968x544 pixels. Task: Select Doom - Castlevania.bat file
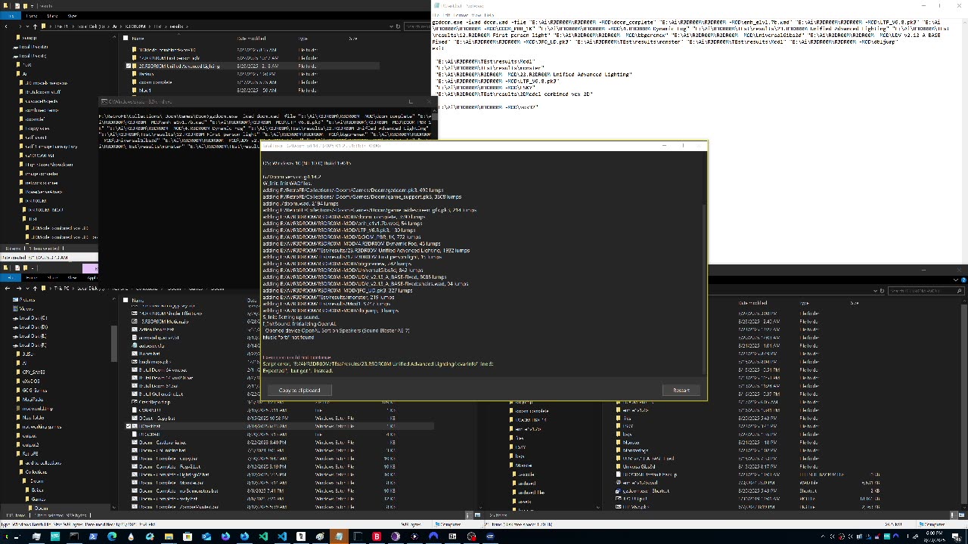[163, 442]
